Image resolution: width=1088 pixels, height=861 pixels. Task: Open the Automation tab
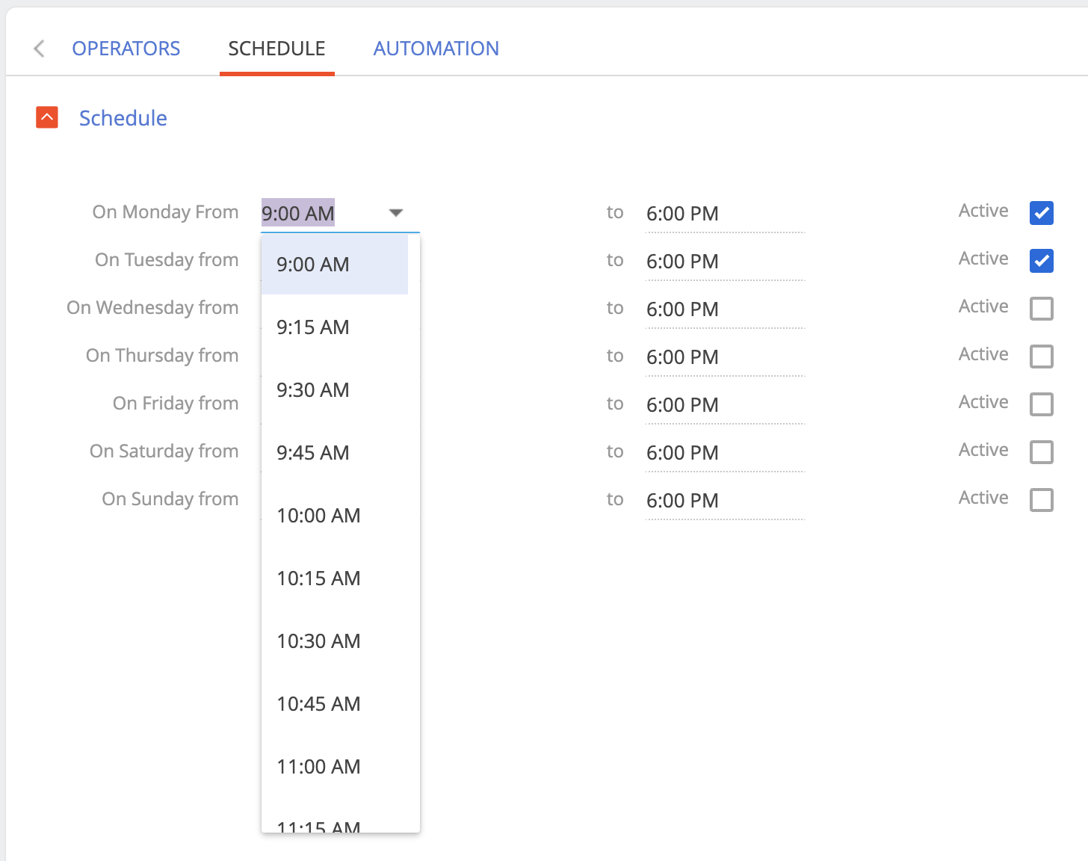(x=436, y=48)
